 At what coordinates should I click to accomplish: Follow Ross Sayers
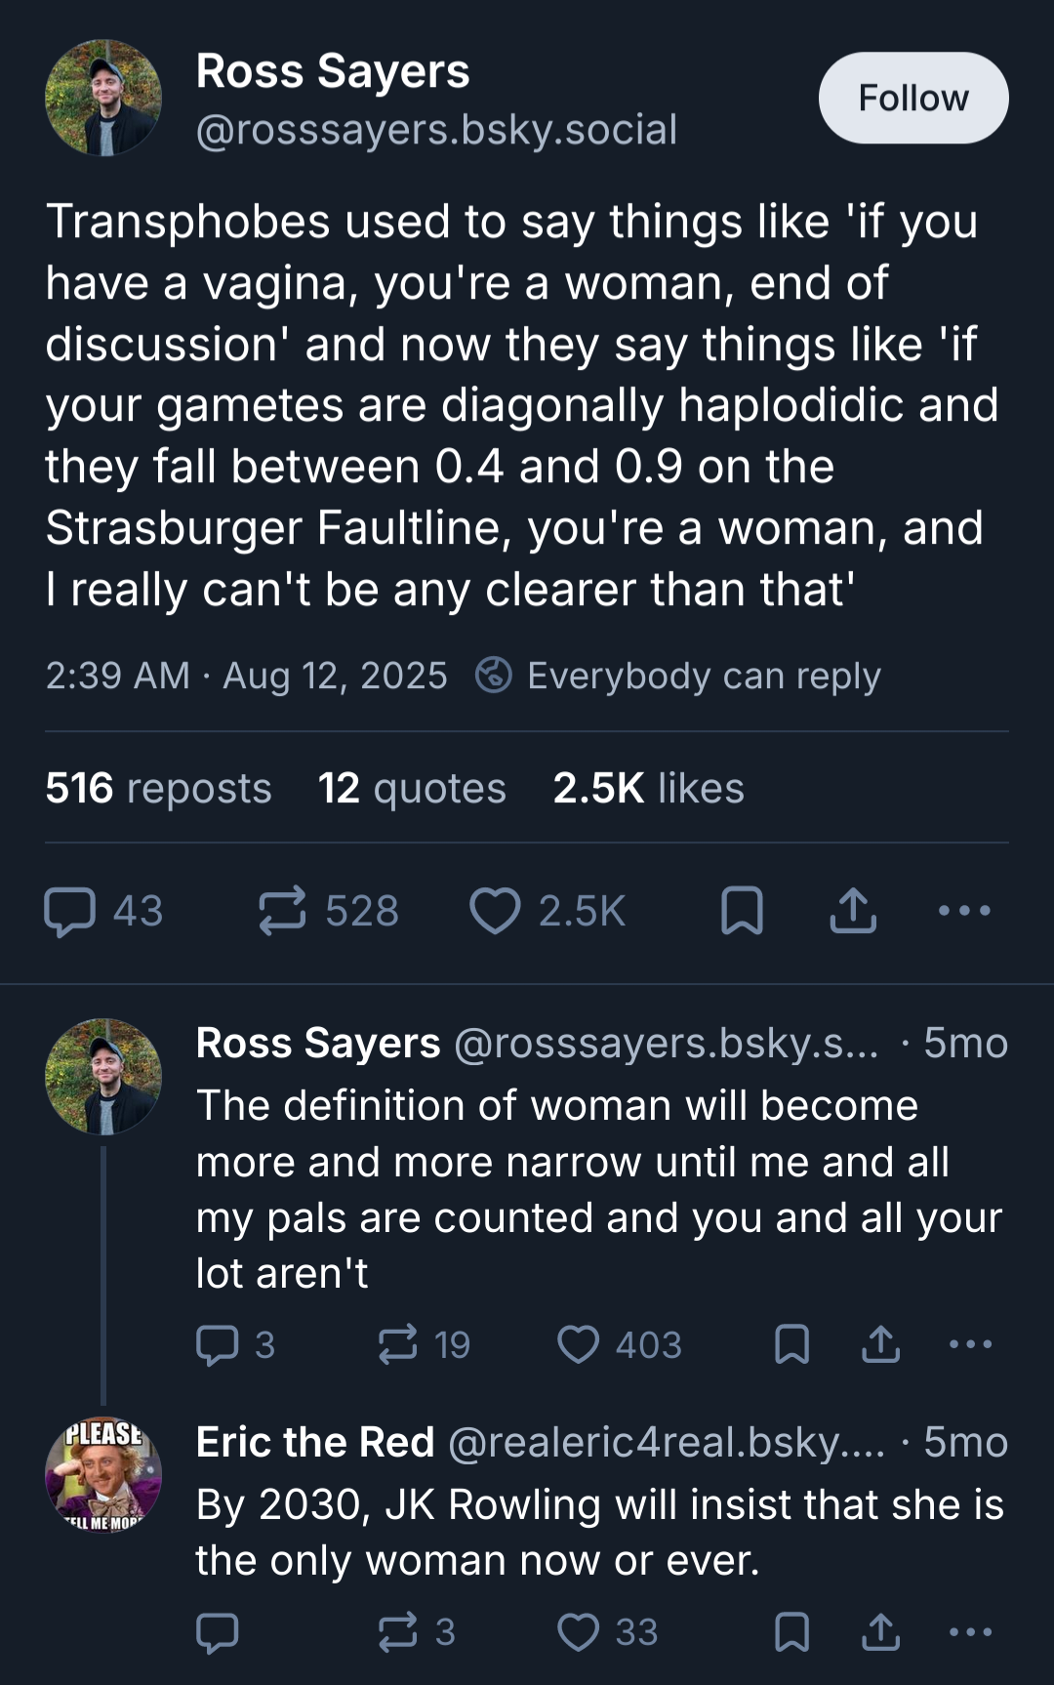point(912,99)
